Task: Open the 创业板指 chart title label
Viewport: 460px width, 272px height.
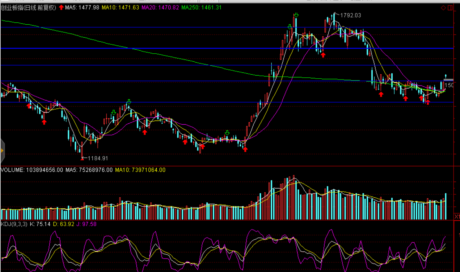Action: 28,7
